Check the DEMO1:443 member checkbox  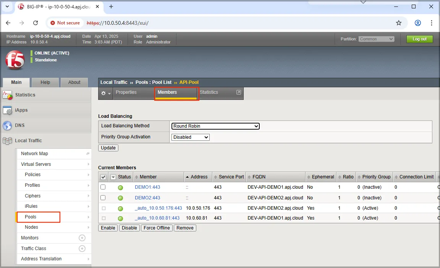click(103, 187)
